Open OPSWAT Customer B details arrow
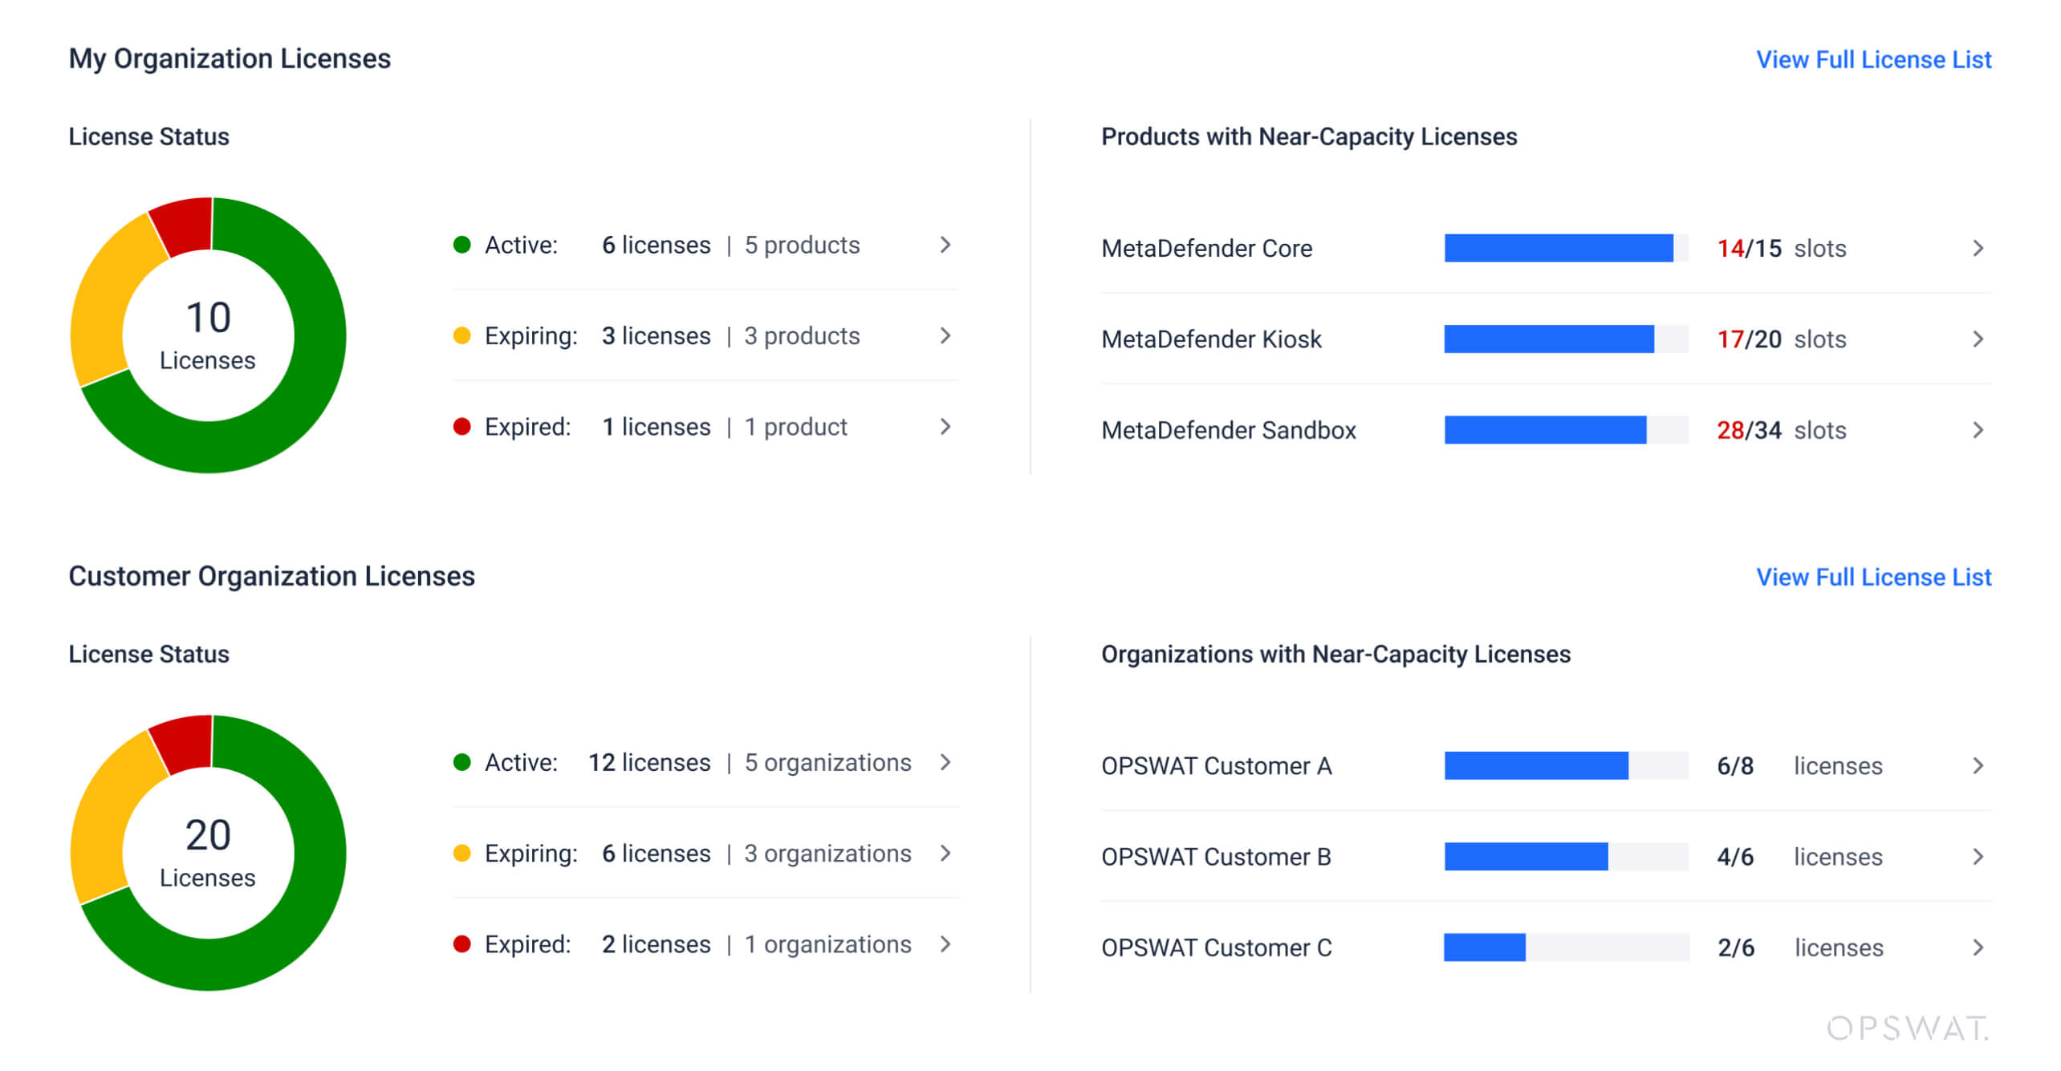This screenshot has width=2061, height=1071. 1978,857
